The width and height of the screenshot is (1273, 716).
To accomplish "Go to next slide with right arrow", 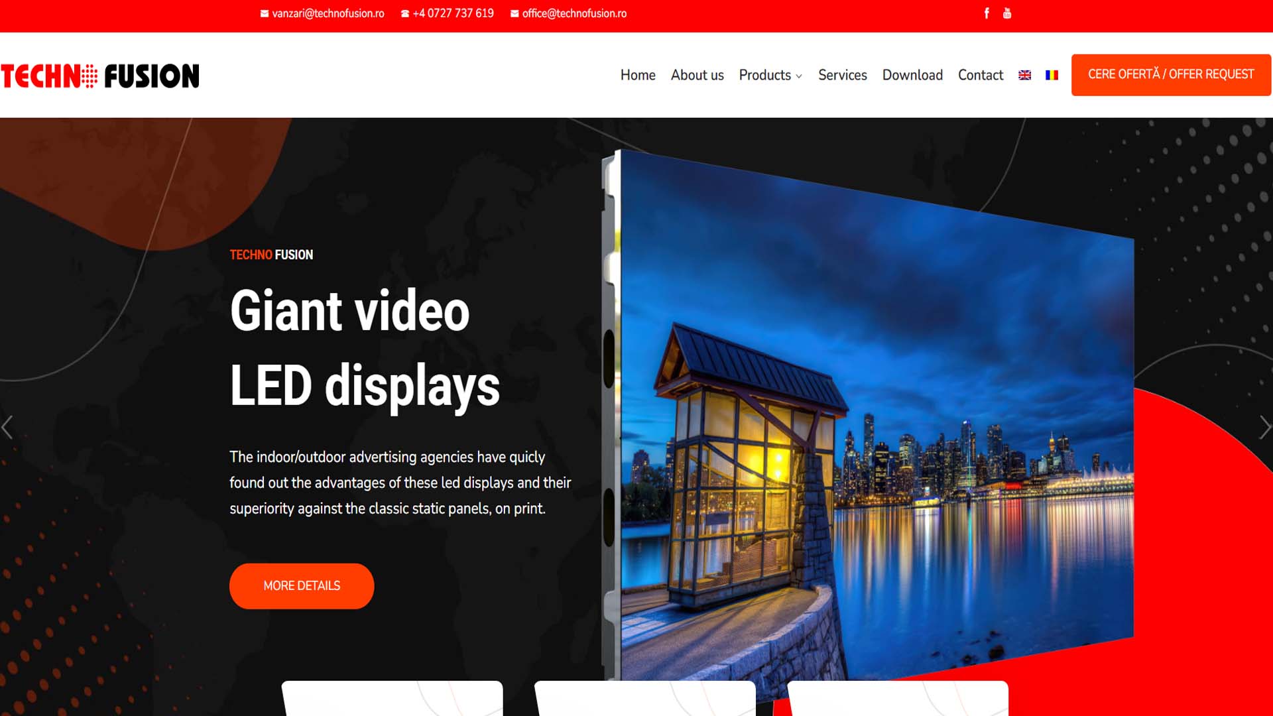I will (1265, 428).
